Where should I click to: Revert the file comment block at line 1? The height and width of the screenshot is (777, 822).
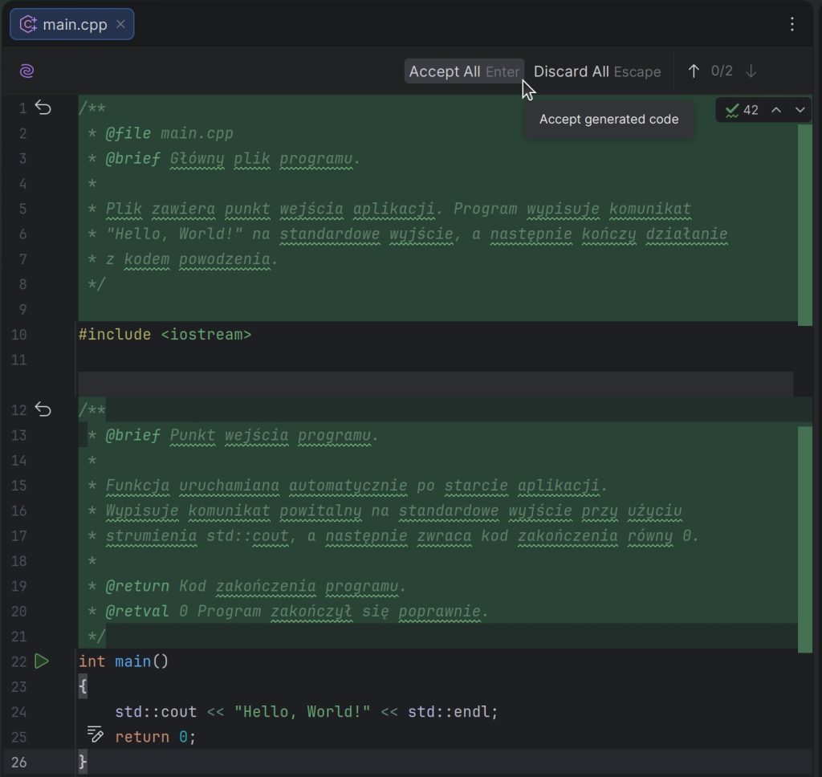[x=43, y=108]
